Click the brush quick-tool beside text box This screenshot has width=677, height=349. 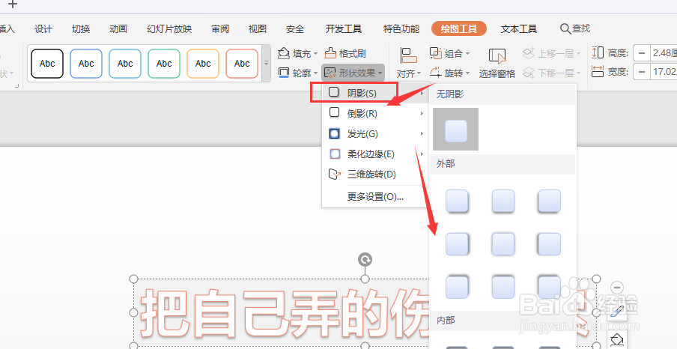tap(617, 312)
